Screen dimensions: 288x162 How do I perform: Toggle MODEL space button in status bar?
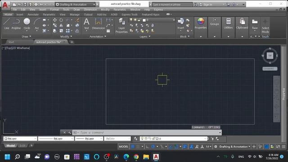[123, 147]
